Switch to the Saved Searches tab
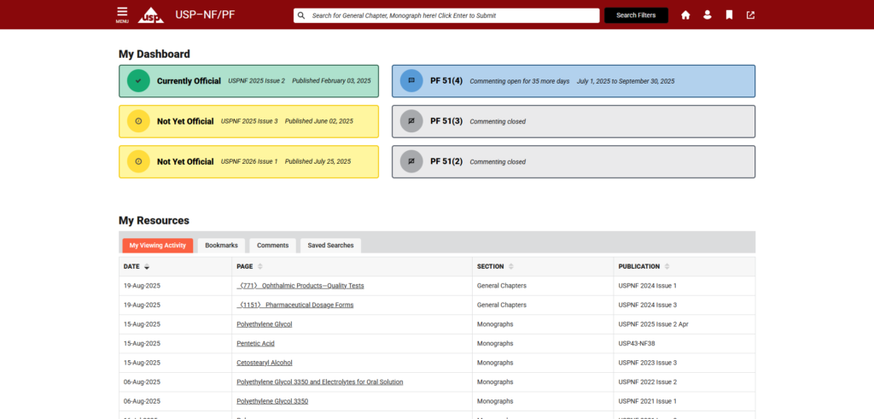Image resolution: width=874 pixels, height=419 pixels. pyautogui.click(x=330, y=246)
